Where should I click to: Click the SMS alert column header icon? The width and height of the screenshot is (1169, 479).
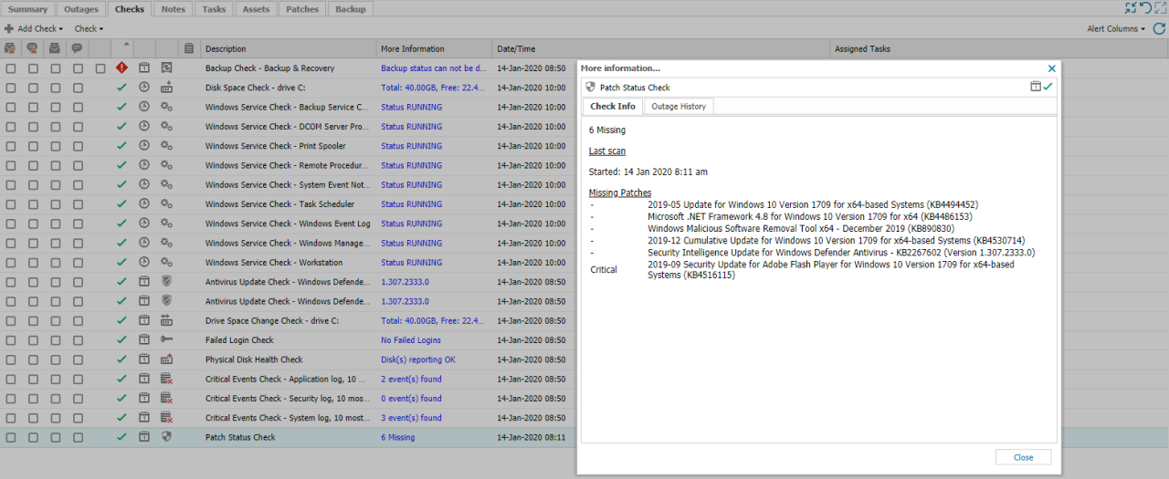32,48
